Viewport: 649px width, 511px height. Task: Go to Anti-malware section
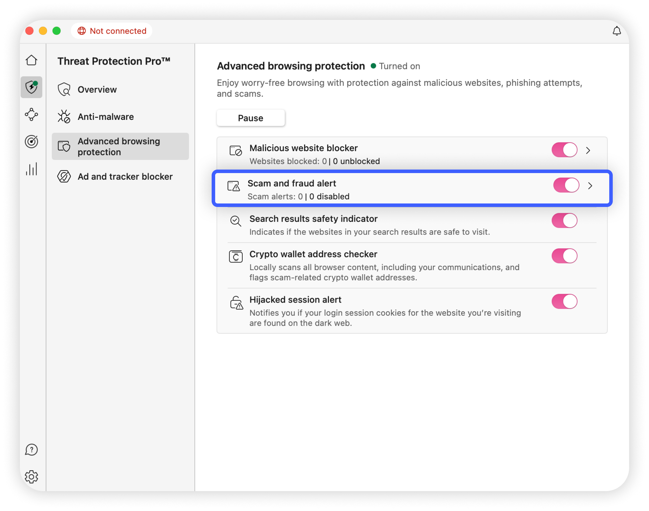(105, 117)
